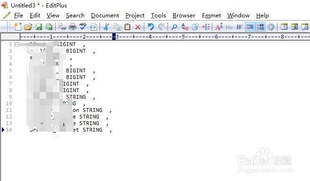Toggle Auto Indent toolbar button
The height and width of the screenshot is (181, 310).
pos(250,27)
